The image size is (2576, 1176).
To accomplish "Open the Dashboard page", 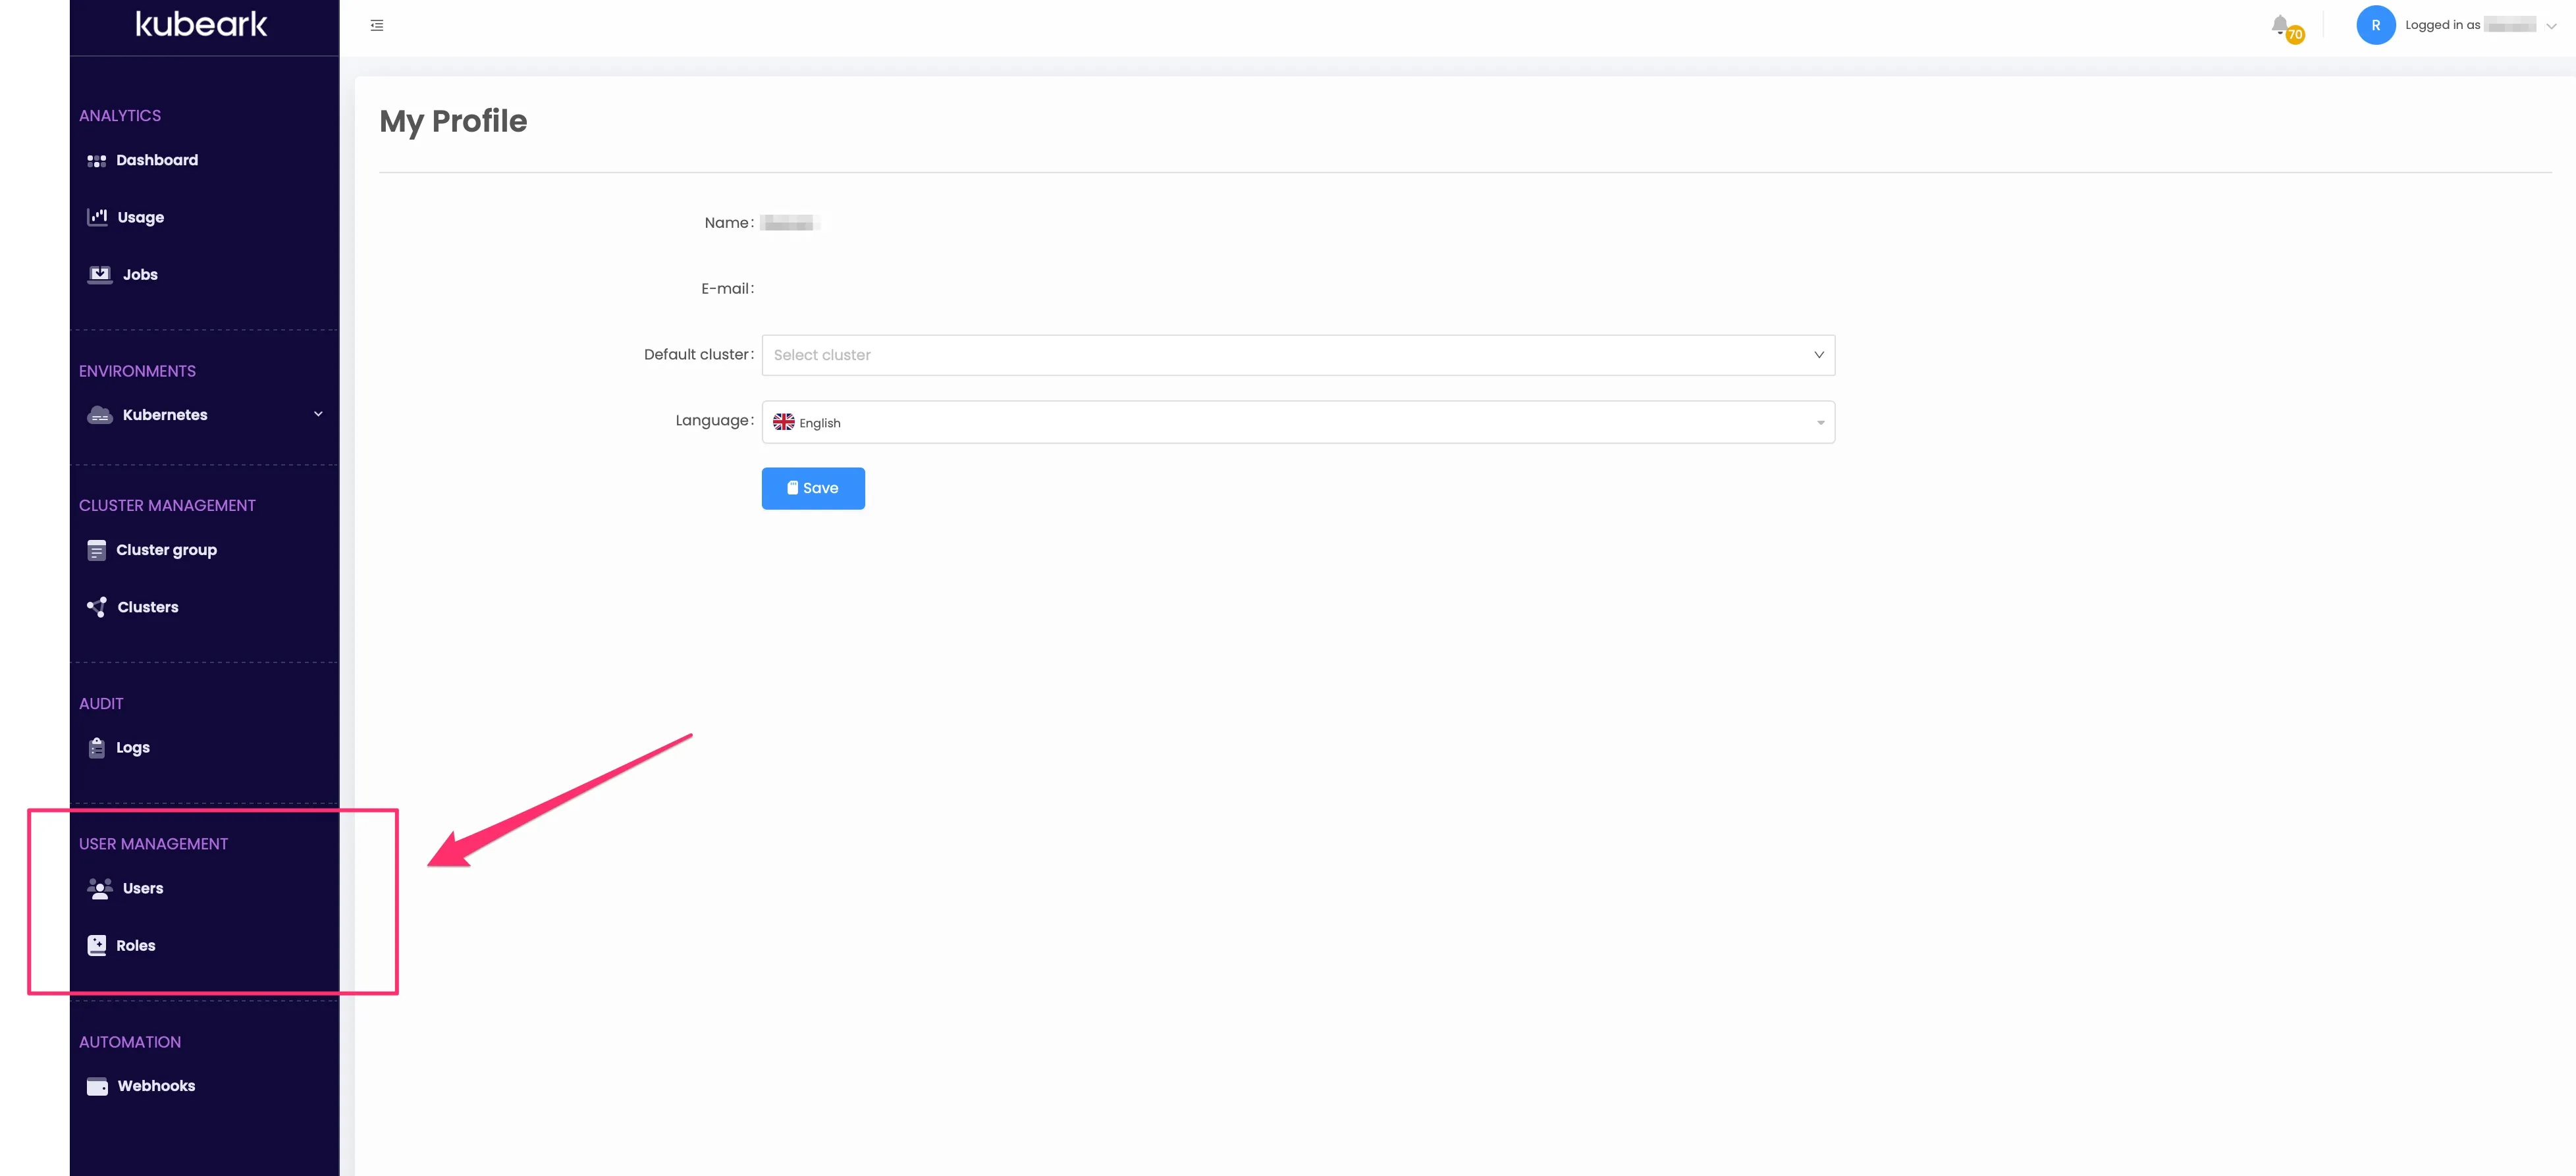I will (x=157, y=160).
